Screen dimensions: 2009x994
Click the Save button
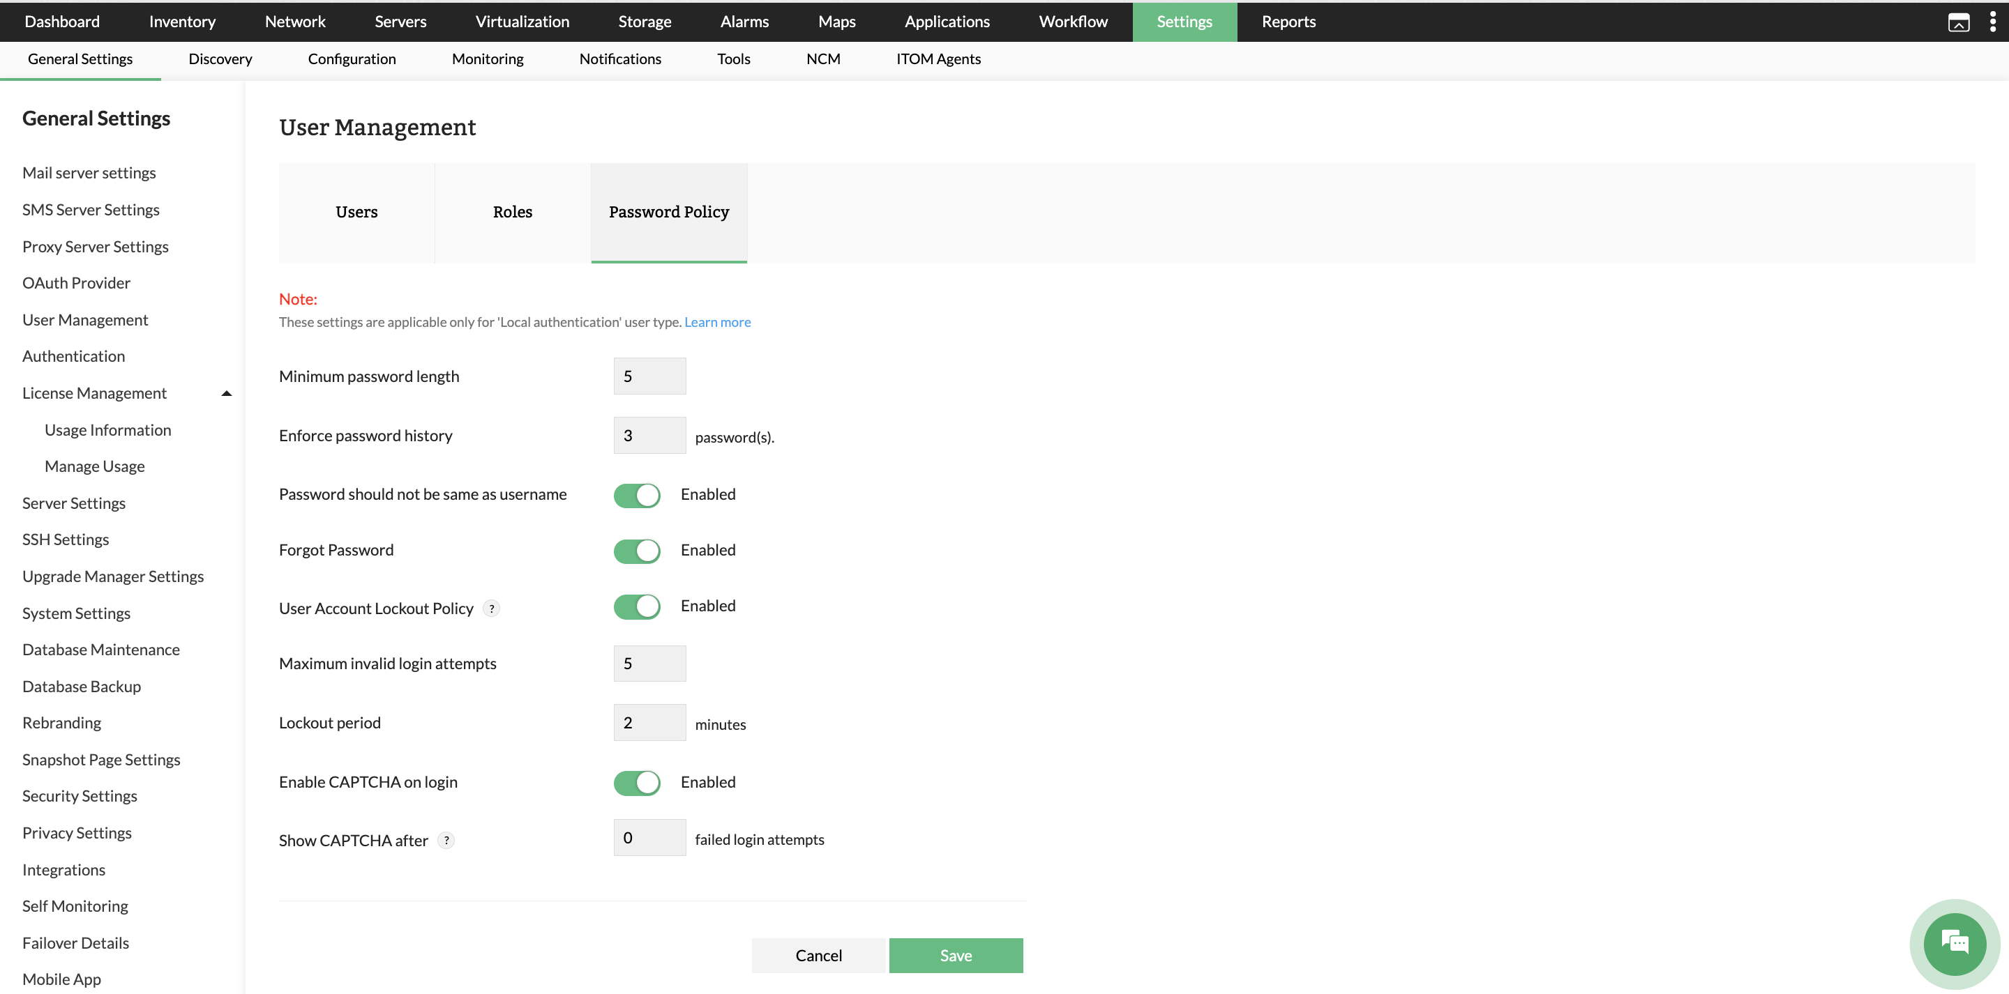tap(956, 956)
